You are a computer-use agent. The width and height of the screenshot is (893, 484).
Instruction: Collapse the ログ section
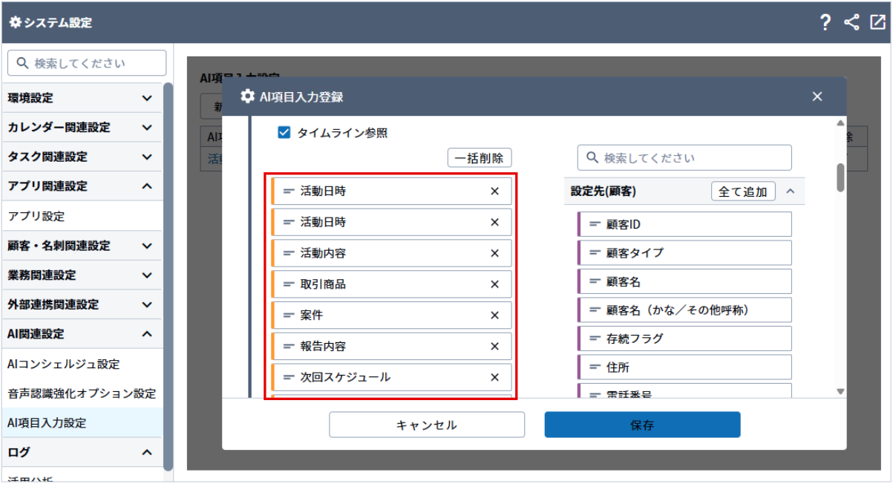pyautogui.click(x=147, y=452)
